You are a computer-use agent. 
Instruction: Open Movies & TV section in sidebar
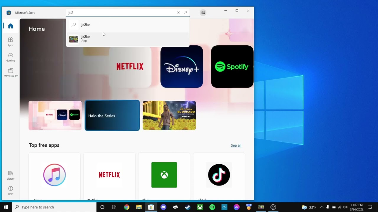tap(11, 72)
